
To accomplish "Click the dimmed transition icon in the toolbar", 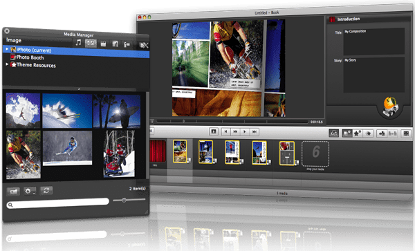I will (392, 133).
